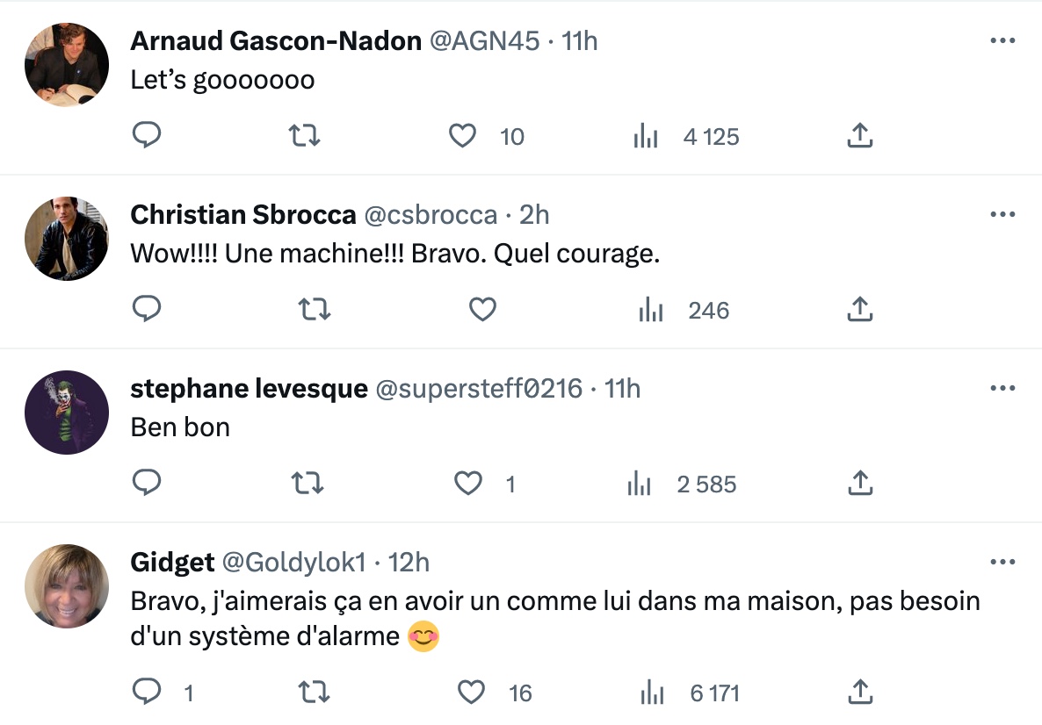Share Christian Sbrocca's tweet
Image resolution: width=1042 pixels, height=725 pixels.
coord(859,310)
